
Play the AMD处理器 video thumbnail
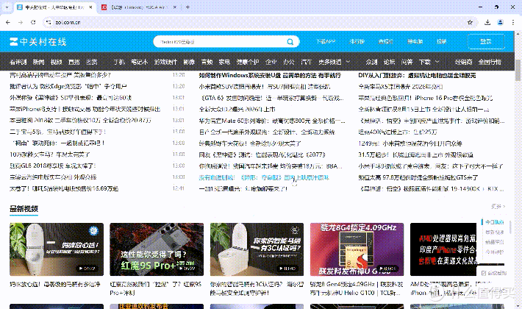coord(444,249)
